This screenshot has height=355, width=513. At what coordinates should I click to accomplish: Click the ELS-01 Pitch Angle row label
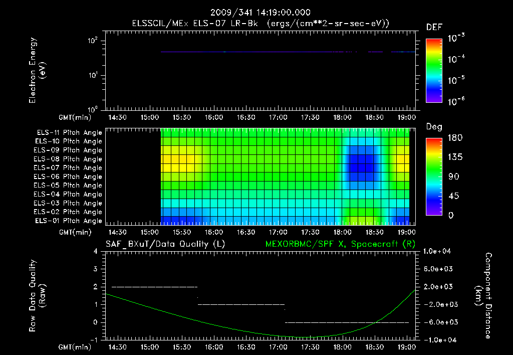(x=69, y=221)
